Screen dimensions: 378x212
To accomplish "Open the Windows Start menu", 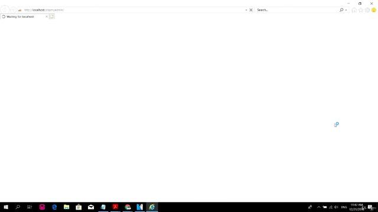I will tap(6, 207).
